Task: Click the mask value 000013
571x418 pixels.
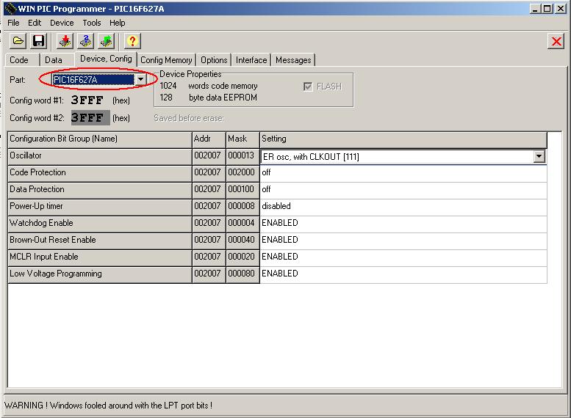Action: coord(243,157)
